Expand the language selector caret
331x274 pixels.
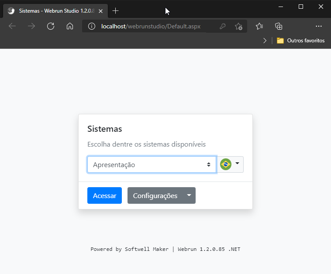click(x=237, y=164)
